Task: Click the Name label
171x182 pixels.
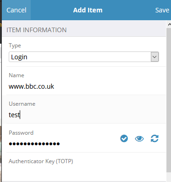Action: 17,75
